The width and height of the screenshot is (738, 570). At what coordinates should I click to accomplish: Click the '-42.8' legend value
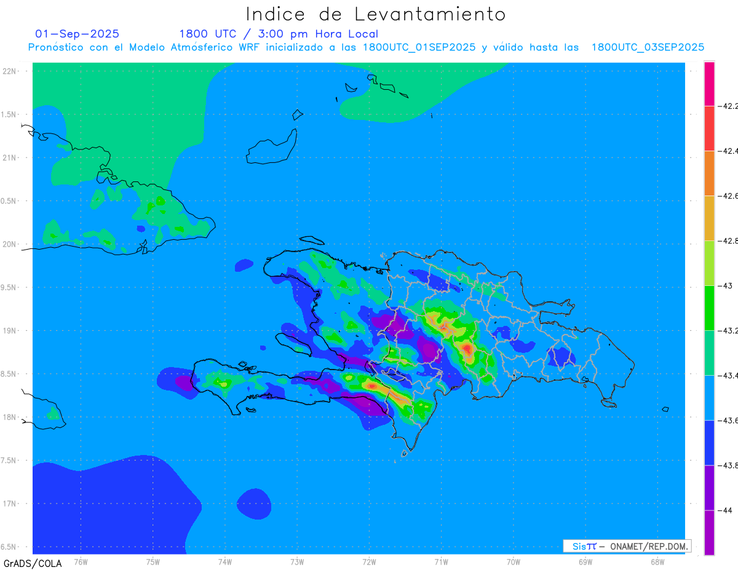pyautogui.click(x=728, y=240)
